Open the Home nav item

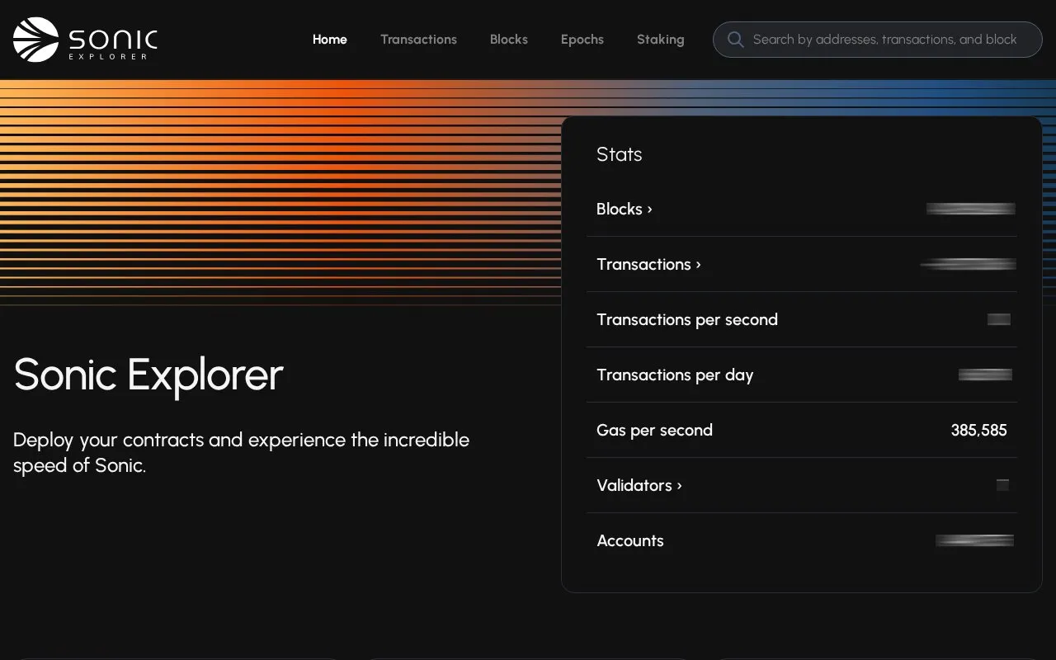tap(329, 40)
